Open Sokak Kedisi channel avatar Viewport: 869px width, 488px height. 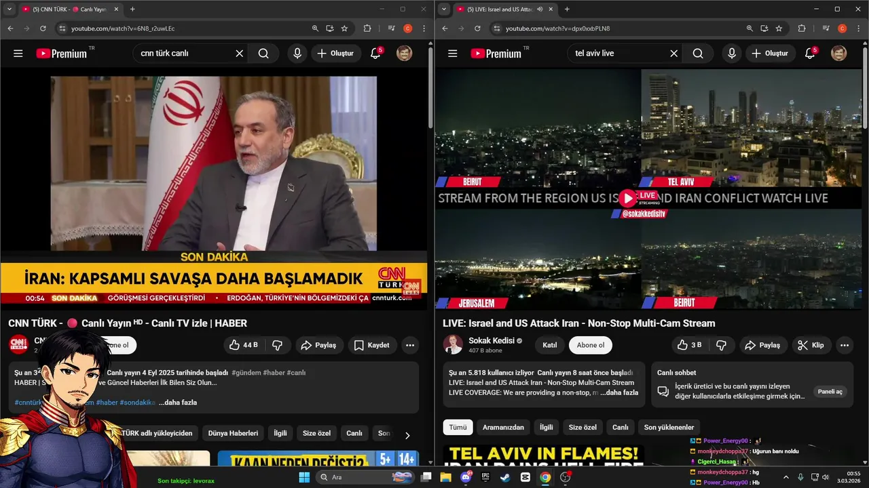pyautogui.click(x=453, y=344)
